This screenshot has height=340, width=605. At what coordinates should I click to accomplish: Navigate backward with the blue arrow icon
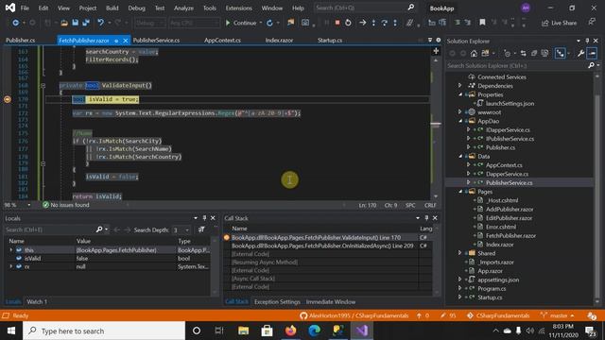click(x=15, y=23)
